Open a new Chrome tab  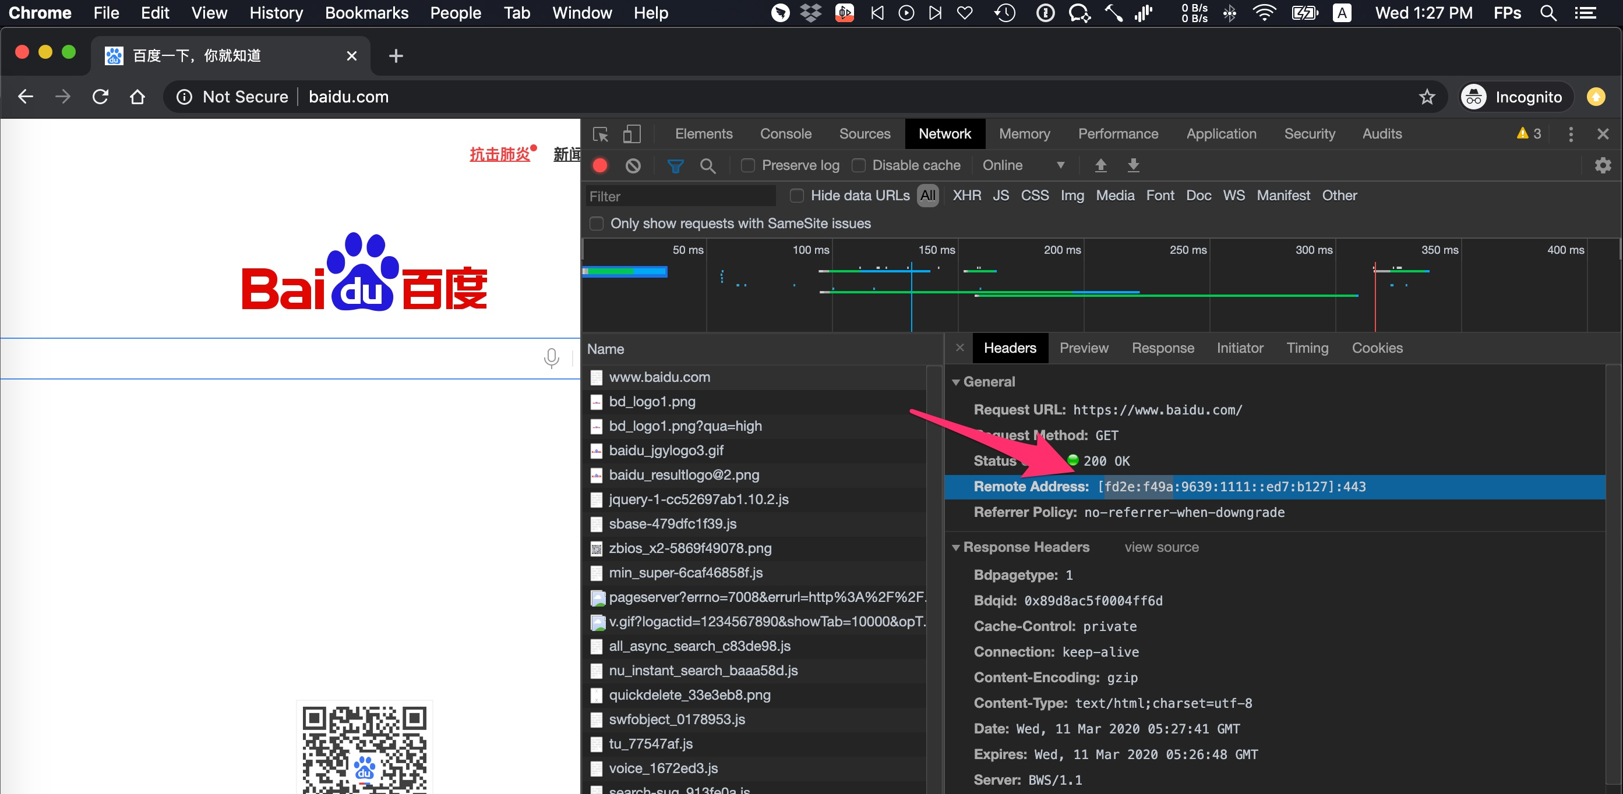pos(396,56)
